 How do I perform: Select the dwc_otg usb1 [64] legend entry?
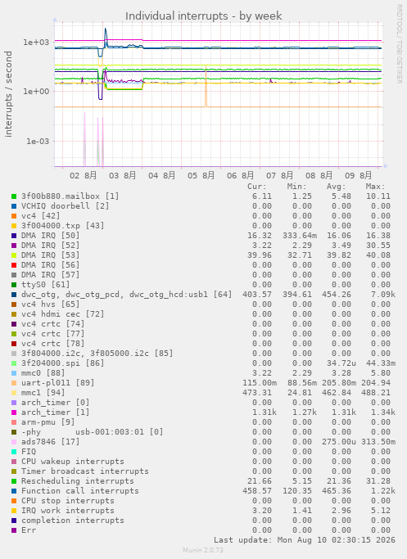coord(127,295)
